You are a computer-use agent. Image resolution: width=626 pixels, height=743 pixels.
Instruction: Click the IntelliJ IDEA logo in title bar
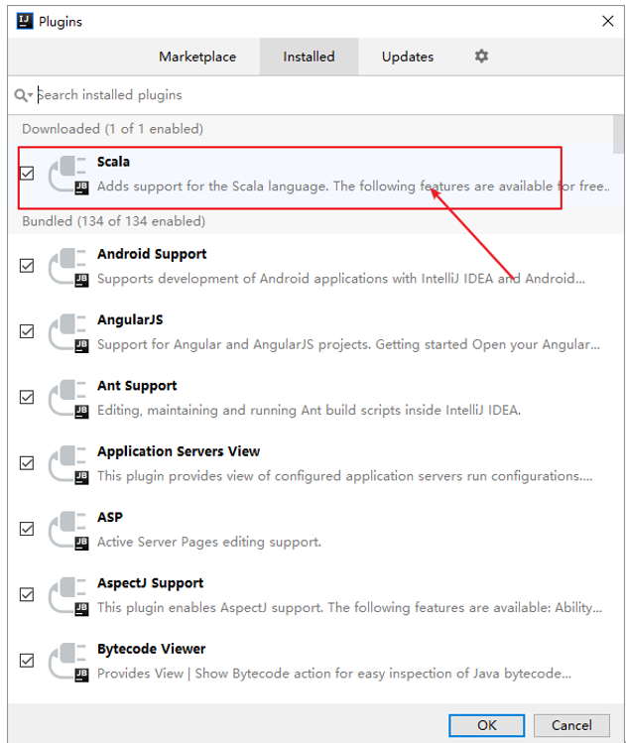[25, 21]
